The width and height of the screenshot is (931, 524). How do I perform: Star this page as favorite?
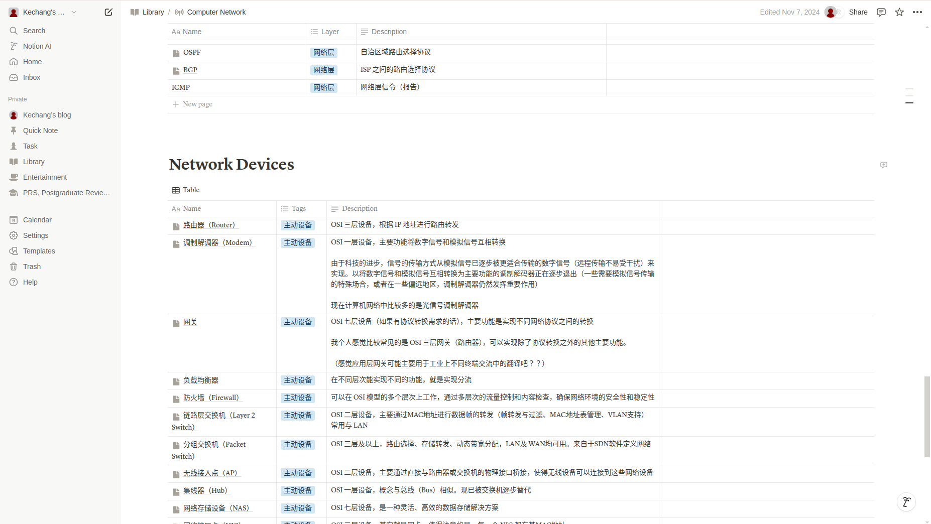pos(899,12)
